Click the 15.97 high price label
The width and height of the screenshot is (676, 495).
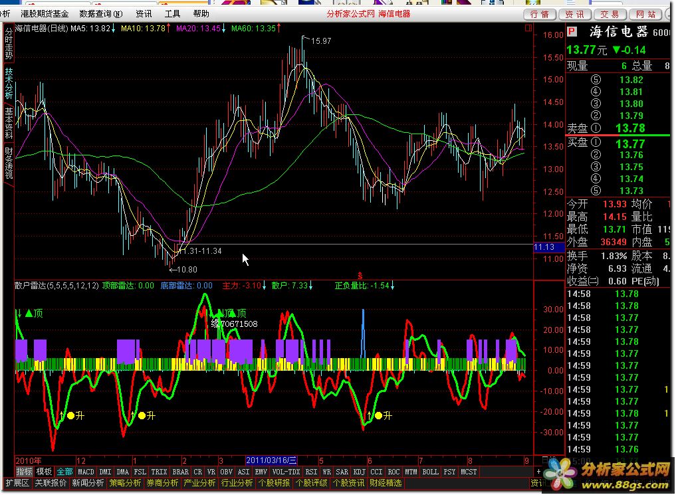[x=321, y=41]
